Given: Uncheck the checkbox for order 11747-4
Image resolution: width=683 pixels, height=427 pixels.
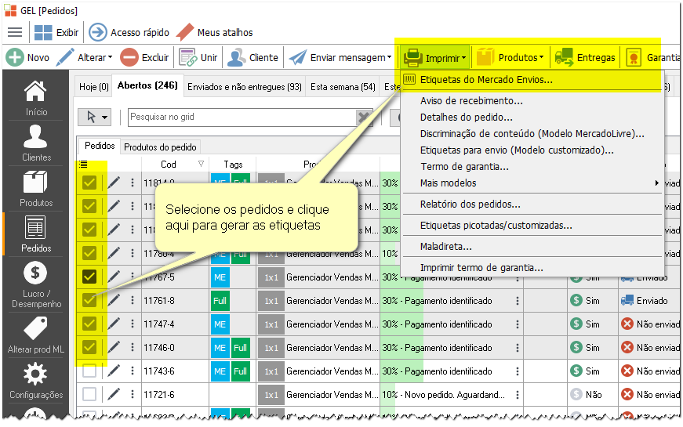Looking at the screenshot, I should (x=89, y=324).
